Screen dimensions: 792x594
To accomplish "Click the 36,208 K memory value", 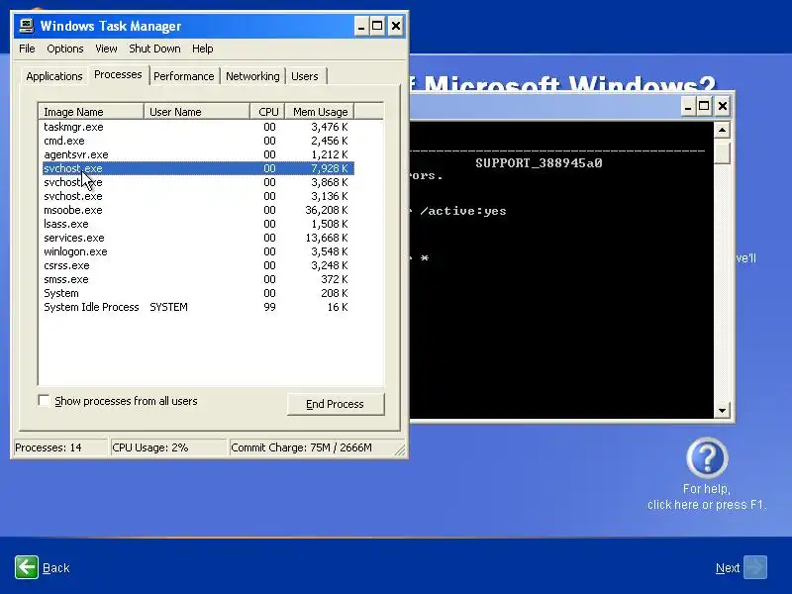I will (327, 210).
